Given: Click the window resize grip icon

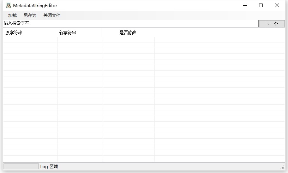Looking at the screenshot, I should click(282, 167).
